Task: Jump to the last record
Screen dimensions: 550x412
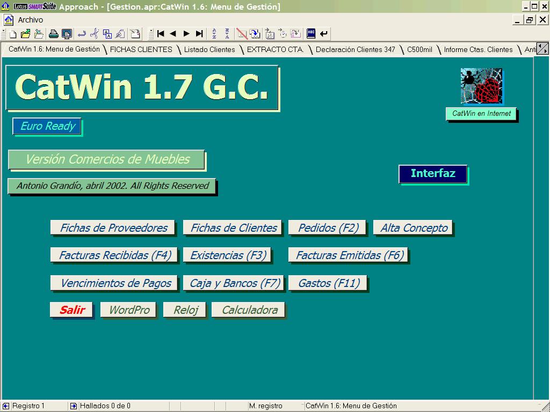Action: tap(199, 34)
